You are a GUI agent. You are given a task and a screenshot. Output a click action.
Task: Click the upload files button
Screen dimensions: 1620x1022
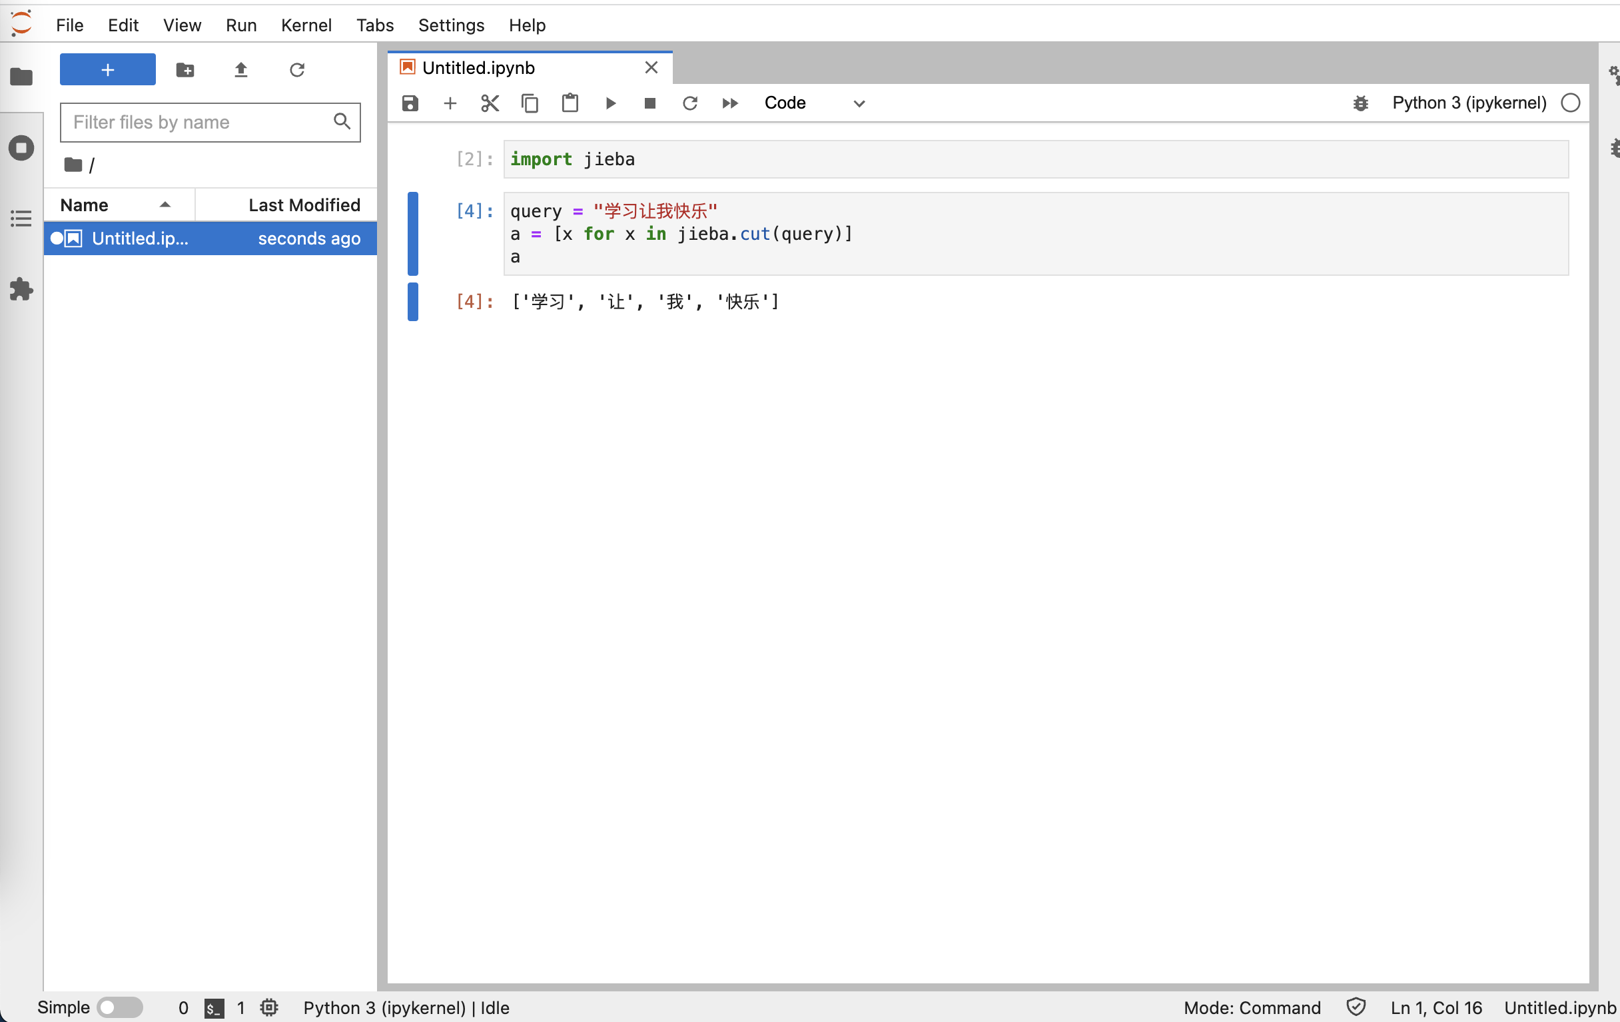[240, 71]
